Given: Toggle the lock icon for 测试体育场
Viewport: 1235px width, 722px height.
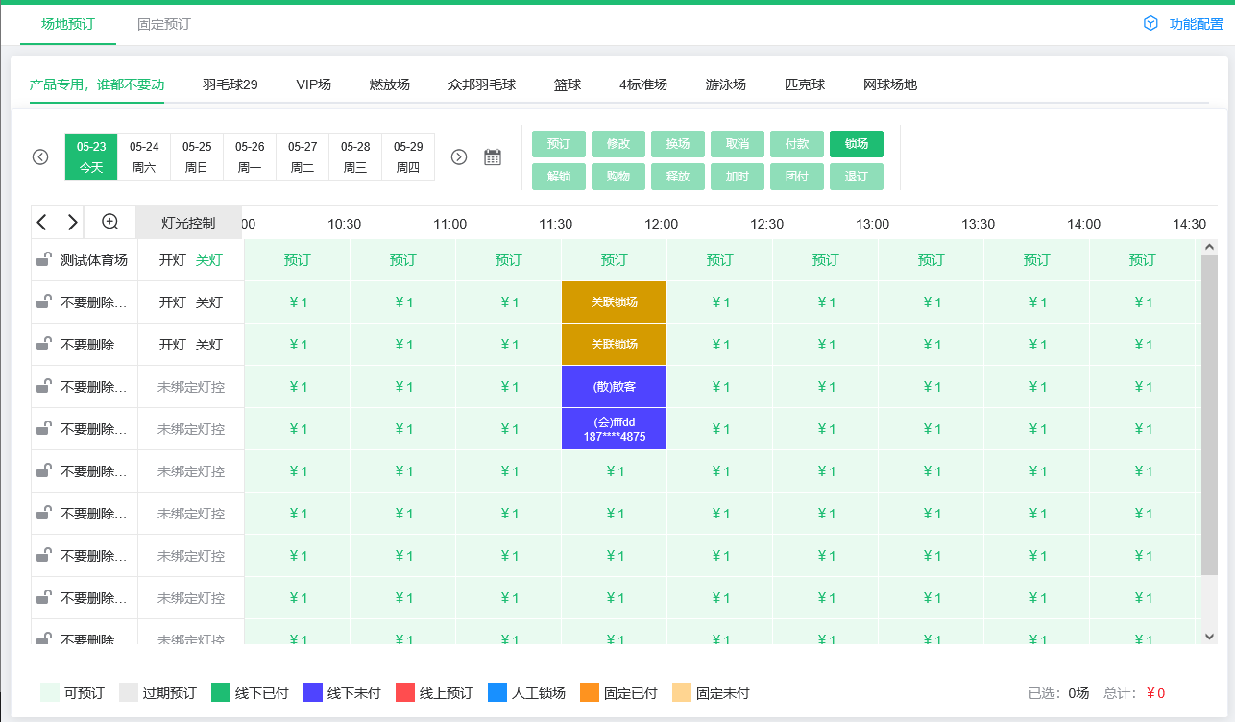Looking at the screenshot, I should 43,259.
